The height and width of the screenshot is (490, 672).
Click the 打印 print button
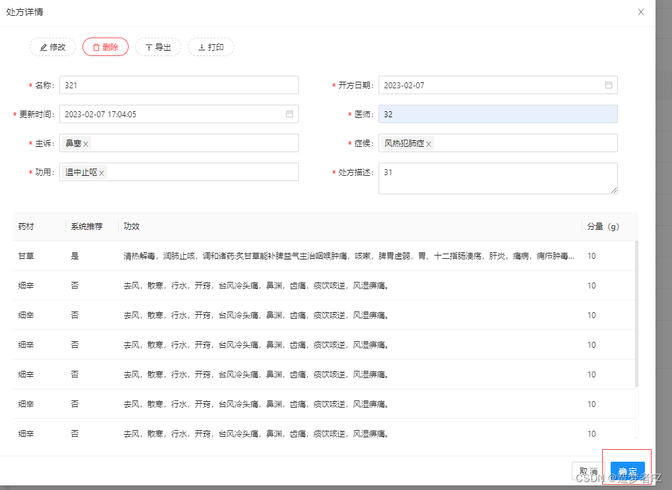pyautogui.click(x=210, y=47)
